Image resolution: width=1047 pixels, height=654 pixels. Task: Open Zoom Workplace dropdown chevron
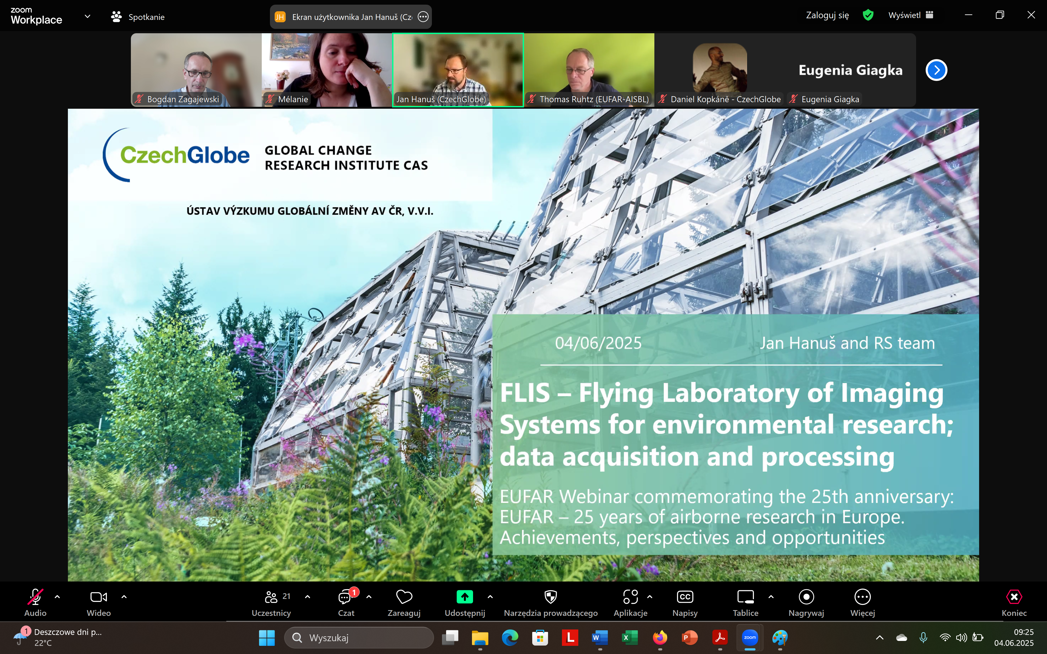[x=88, y=16]
